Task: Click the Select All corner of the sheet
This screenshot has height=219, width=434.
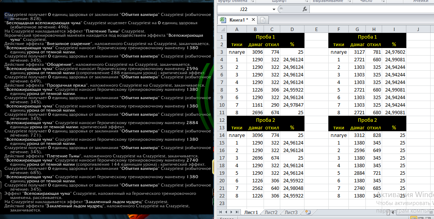Action: [222, 29]
